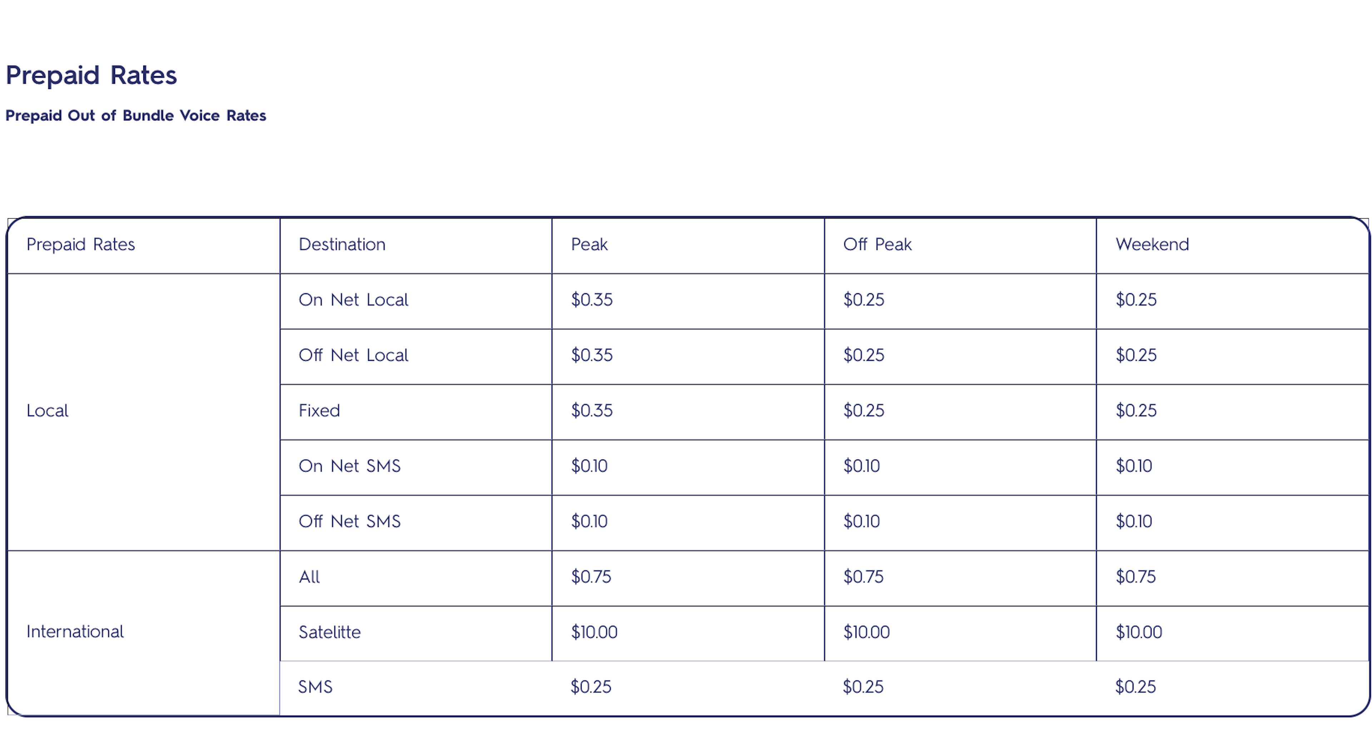1372x737 pixels.
Task: Click the "On Net Local" destination cell
Action: (x=354, y=300)
